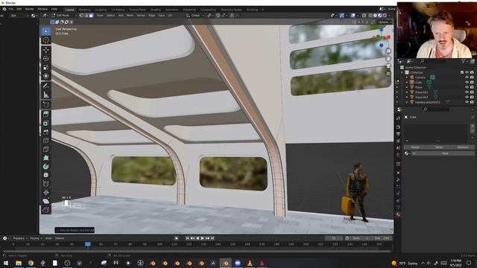Select the Shrink/Fatten tool

click(46, 192)
